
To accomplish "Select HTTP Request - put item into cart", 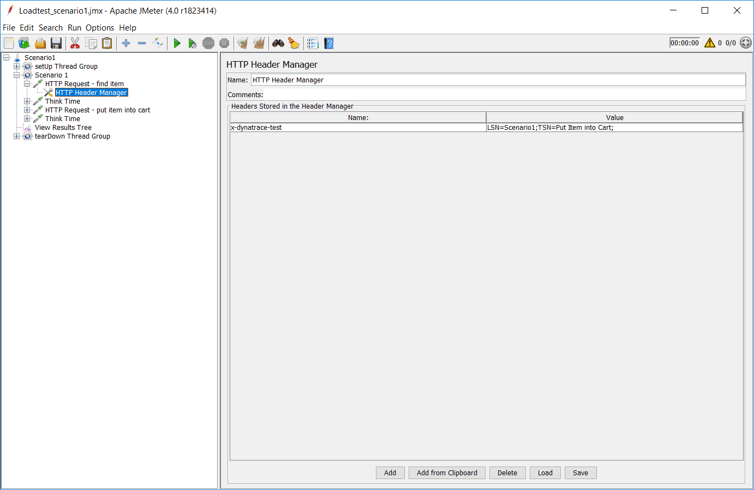I will (98, 110).
